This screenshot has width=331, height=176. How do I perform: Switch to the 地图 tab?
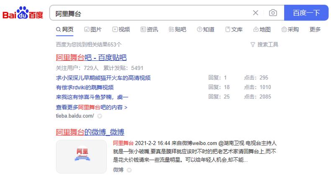(x=262, y=29)
